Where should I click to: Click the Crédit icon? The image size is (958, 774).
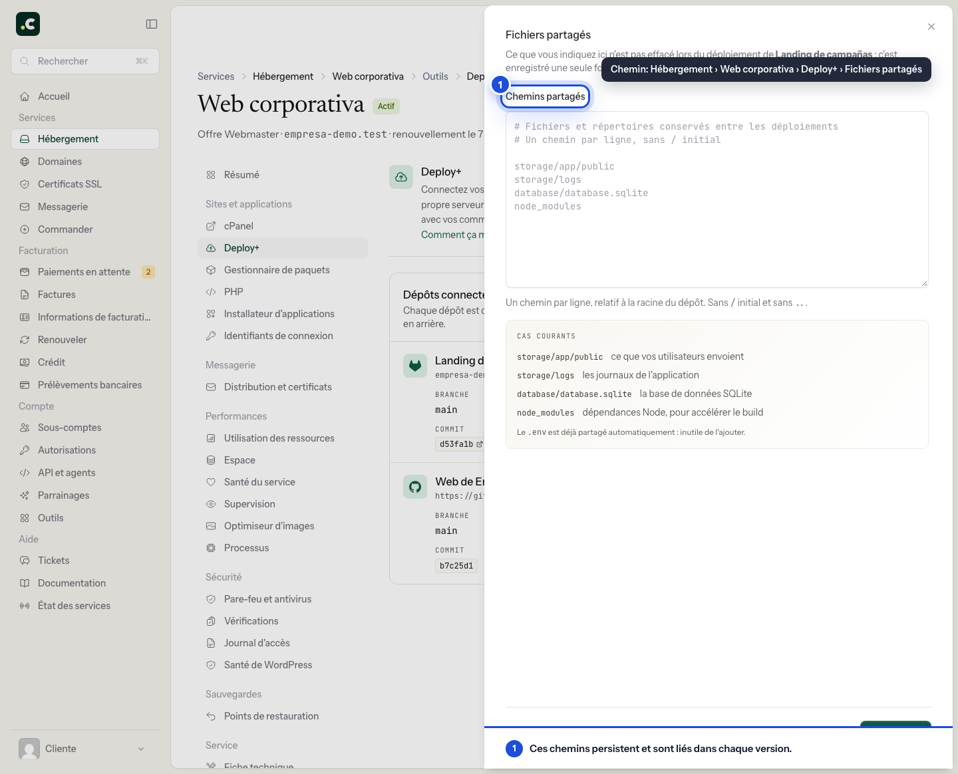(x=25, y=362)
